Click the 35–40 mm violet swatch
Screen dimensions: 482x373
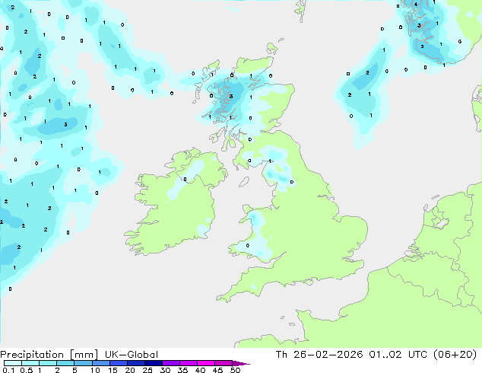click(189, 363)
